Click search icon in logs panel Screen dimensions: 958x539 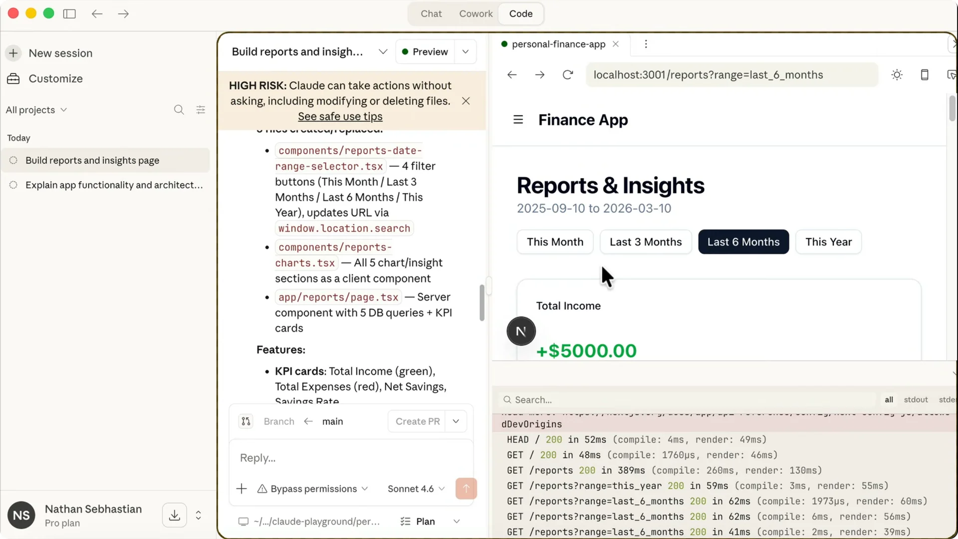pos(507,400)
